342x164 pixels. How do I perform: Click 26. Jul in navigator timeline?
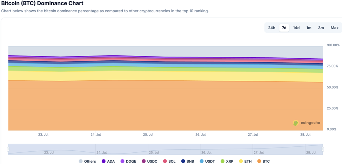206,152
